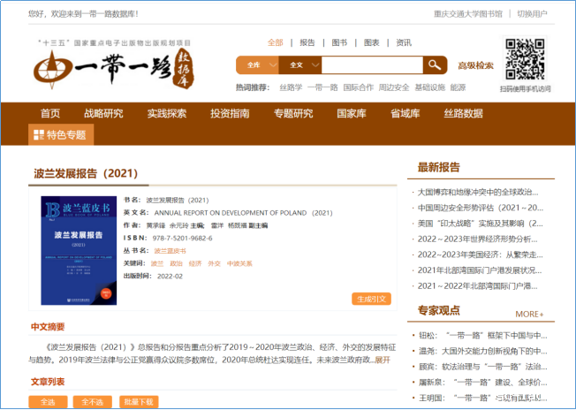Viewport: 576px width, 410px height.
Task: Click MORE+ beside 专家观点
Action: (529, 314)
